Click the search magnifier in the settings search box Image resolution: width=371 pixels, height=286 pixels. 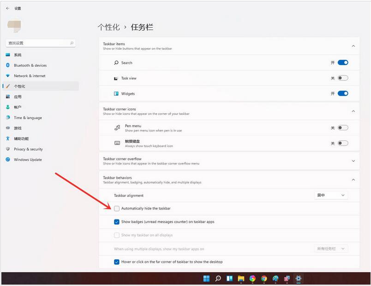coord(72,43)
